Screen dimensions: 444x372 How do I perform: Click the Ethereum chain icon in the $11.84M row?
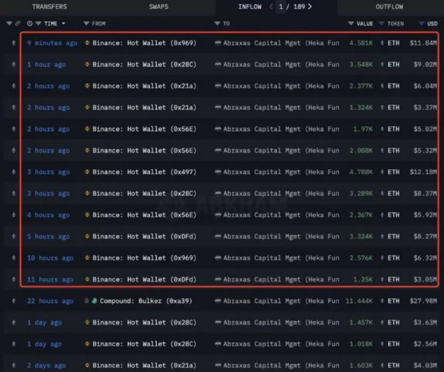tap(13, 43)
